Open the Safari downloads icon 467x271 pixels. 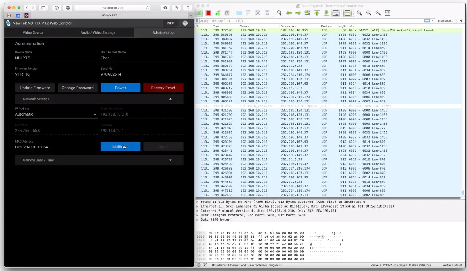[165, 8]
